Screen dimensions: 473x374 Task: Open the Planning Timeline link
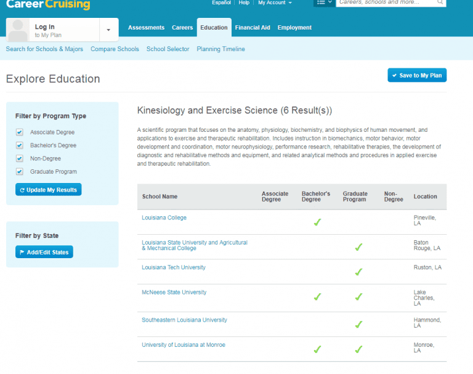coord(221,49)
